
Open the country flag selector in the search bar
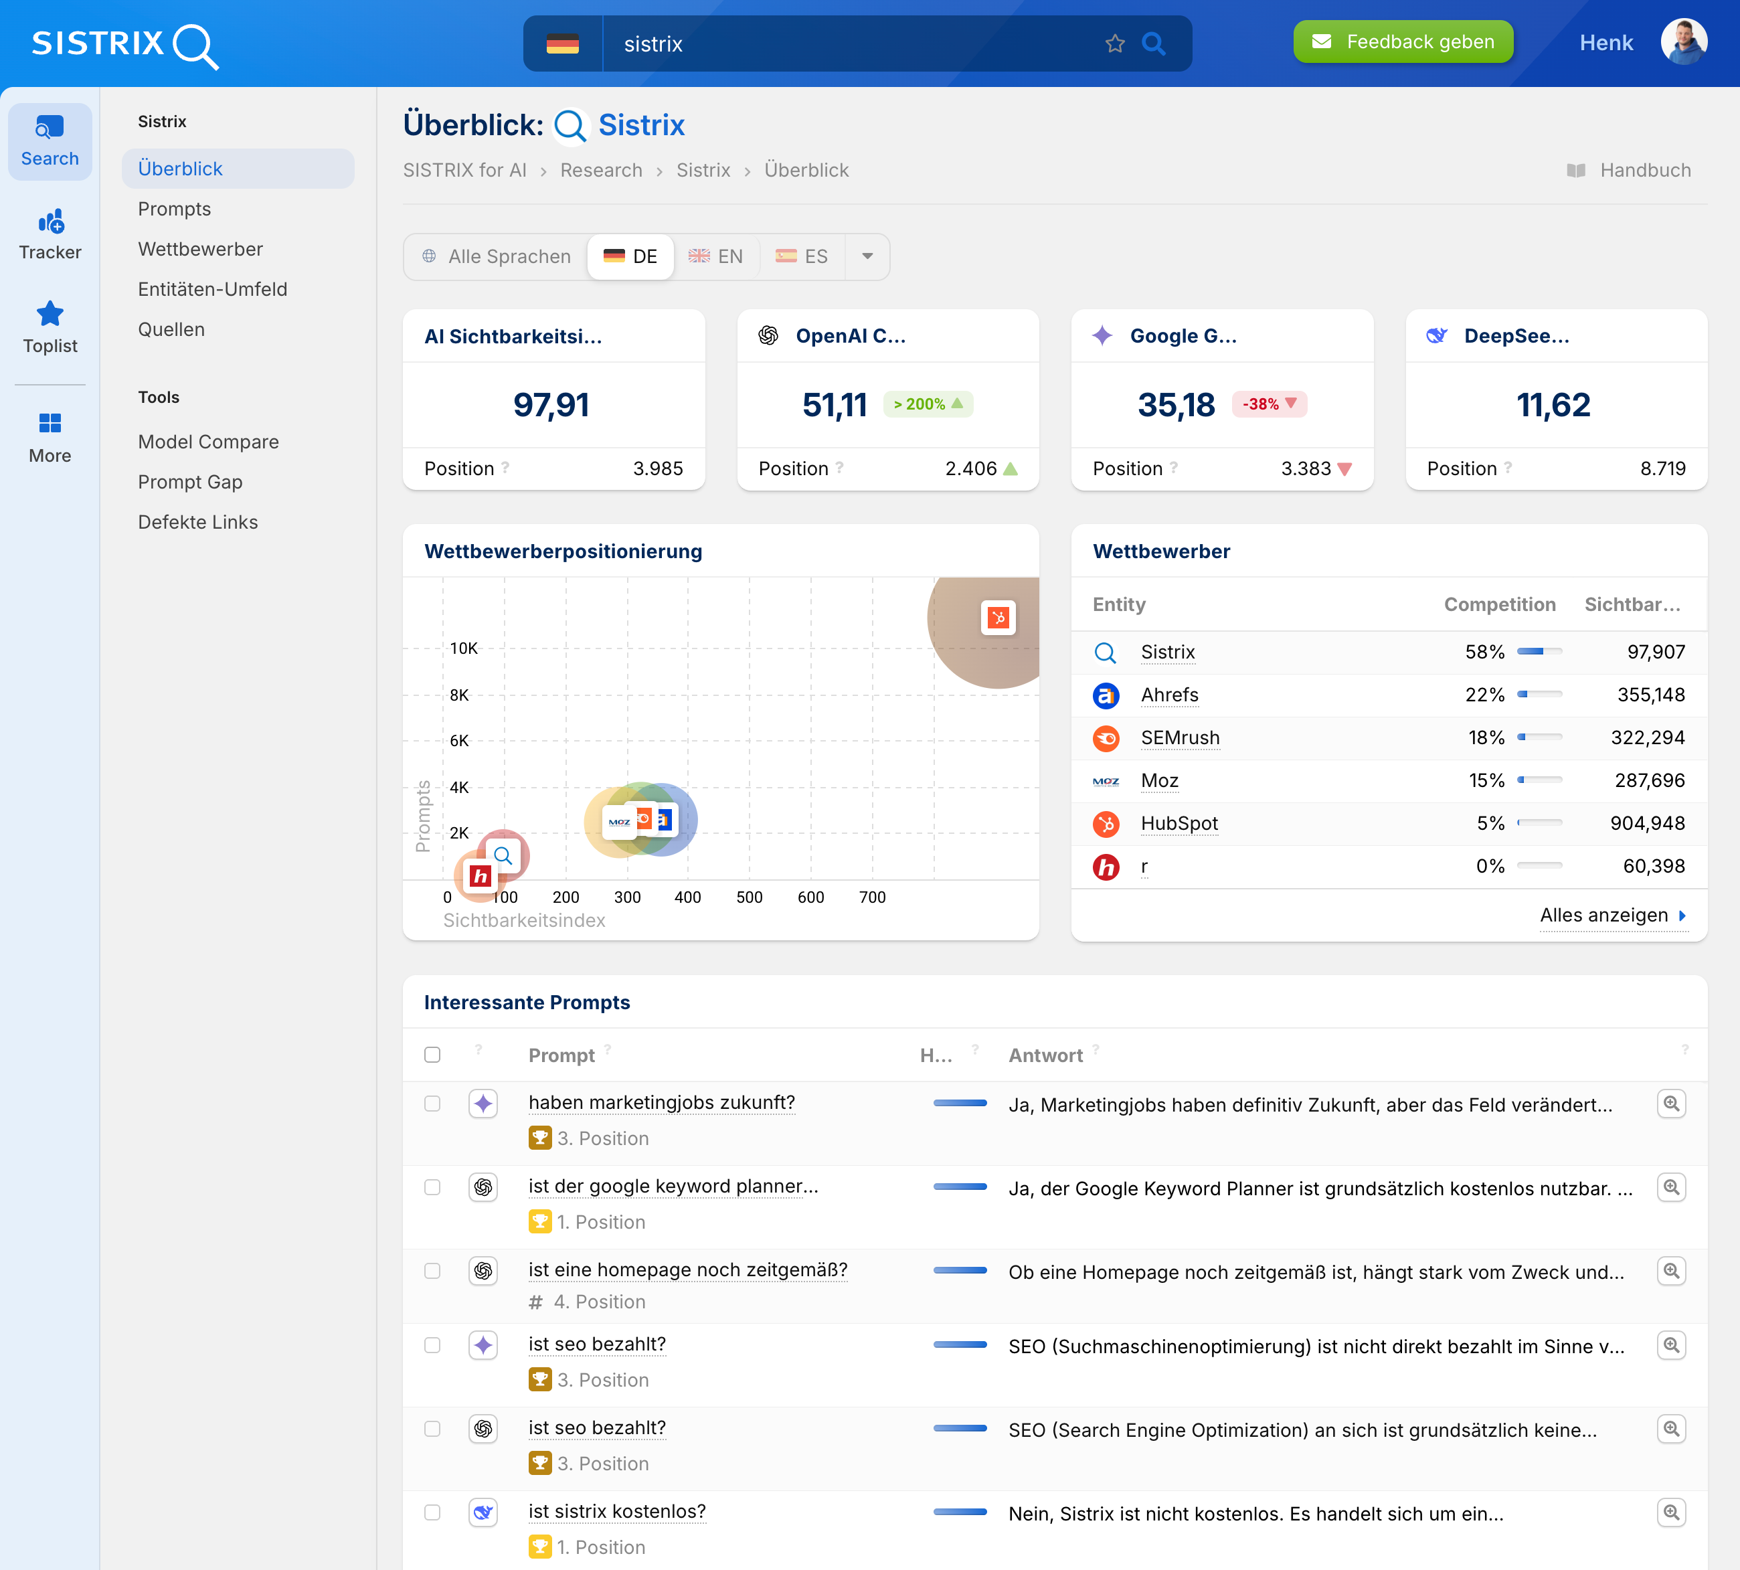(x=562, y=43)
